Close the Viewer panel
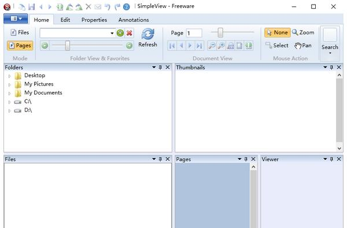This screenshot has height=228, width=347. pyautogui.click(x=339, y=159)
